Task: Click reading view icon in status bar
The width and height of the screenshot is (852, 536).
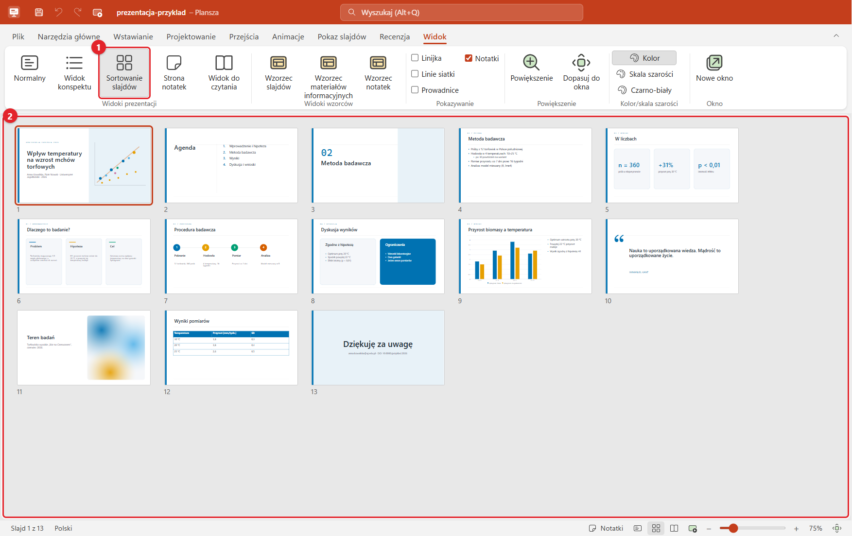Action: 674,528
